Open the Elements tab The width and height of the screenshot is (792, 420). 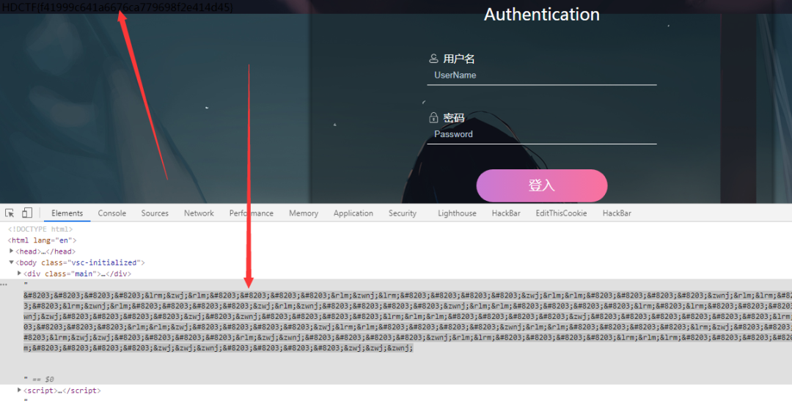click(67, 213)
